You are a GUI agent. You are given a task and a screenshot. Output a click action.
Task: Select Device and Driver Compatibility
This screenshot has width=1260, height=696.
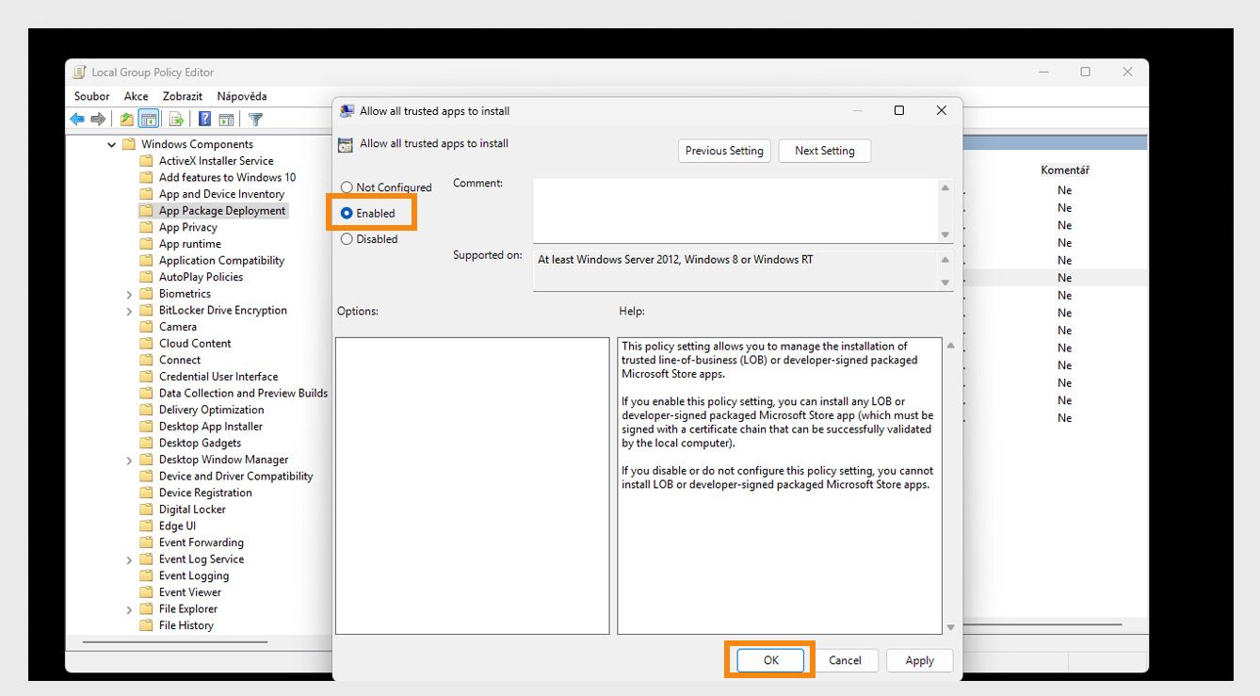coord(235,477)
